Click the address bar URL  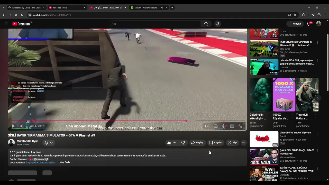point(52,15)
